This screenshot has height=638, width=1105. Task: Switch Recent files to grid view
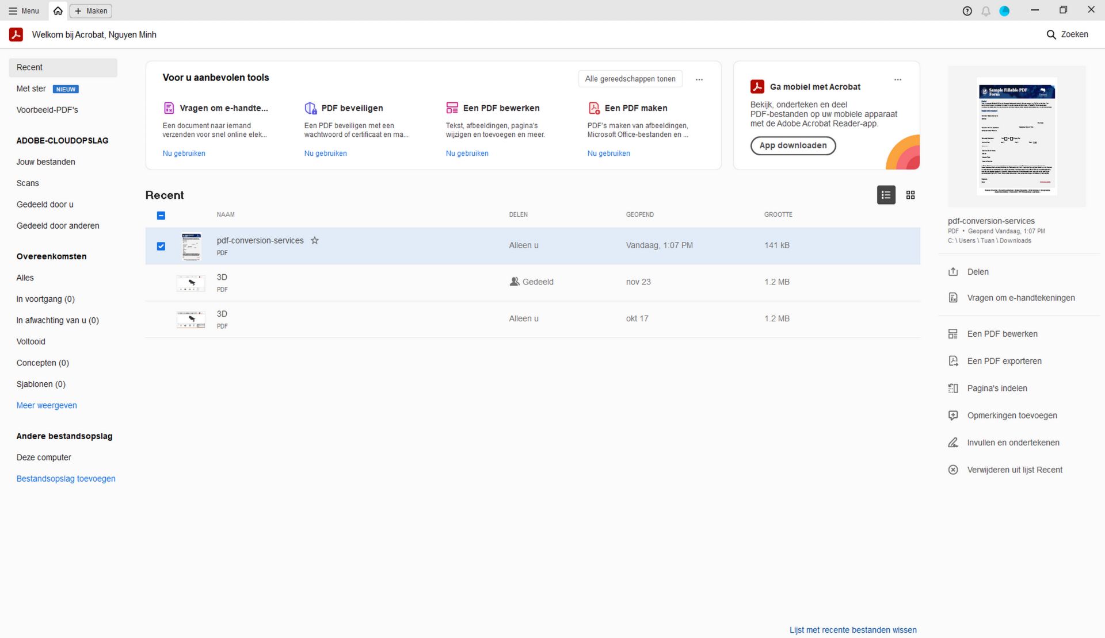click(910, 195)
